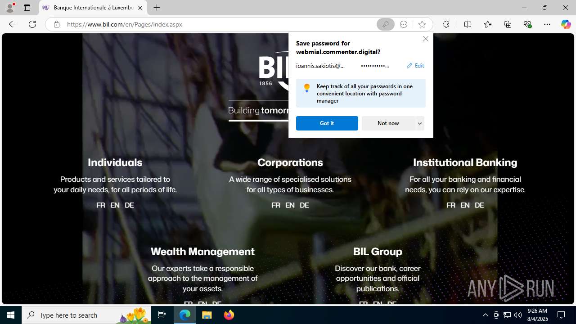Open the volume control
The image size is (576, 324).
tap(518, 315)
